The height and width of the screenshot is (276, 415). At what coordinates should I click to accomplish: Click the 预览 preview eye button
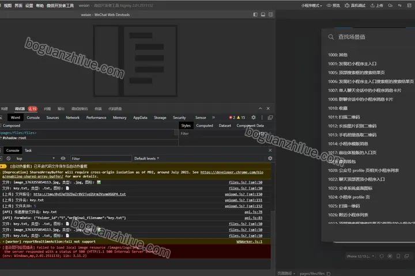[333, 6]
